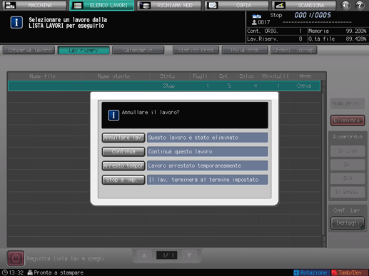The width and height of the screenshot is (369, 276).
Task: Select Arresto tempor. button
Action: 123,165
